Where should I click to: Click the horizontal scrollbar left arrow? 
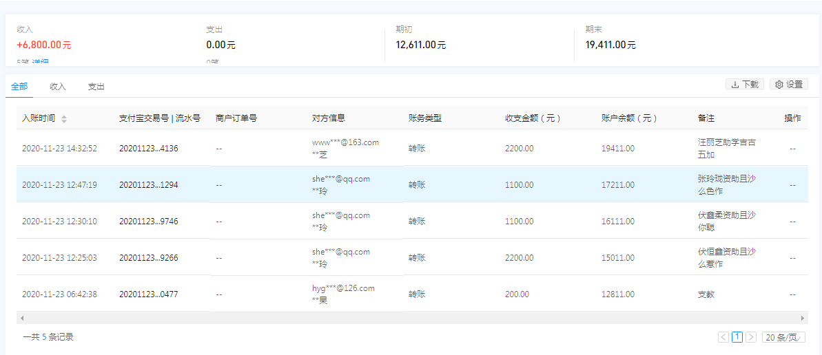click(x=22, y=319)
